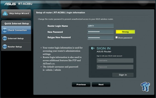Screen dimensions: 156x98
Task: Select the Check Connection step
Action: pyautogui.click(x=16, y=30)
